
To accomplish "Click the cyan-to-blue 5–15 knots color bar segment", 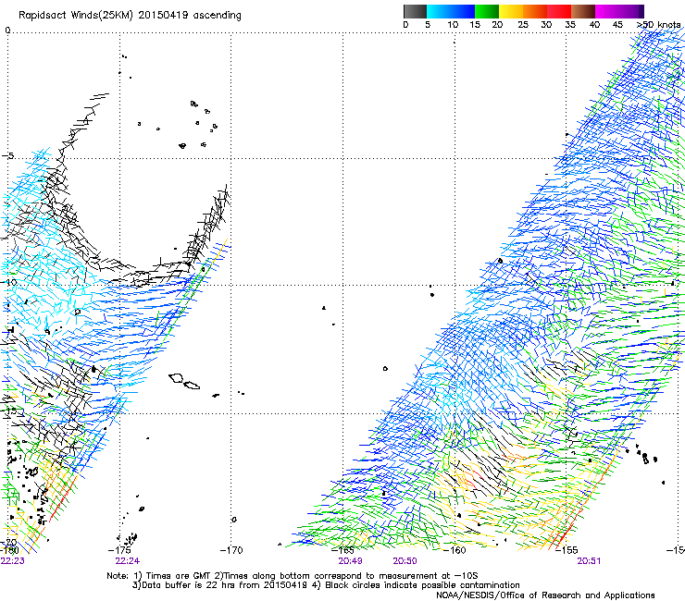I will coord(451,11).
